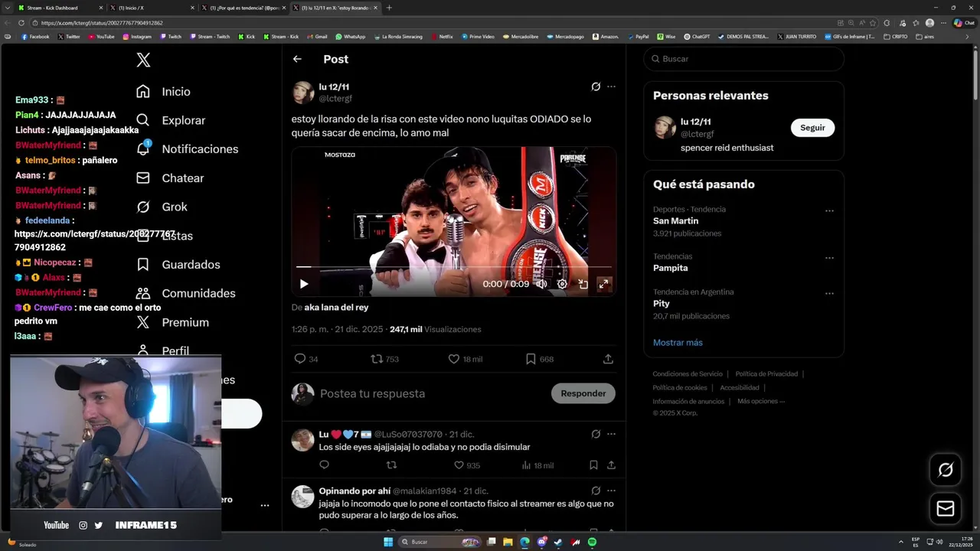Open floating messages envelope button
The image size is (980, 551).
(x=946, y=509)
